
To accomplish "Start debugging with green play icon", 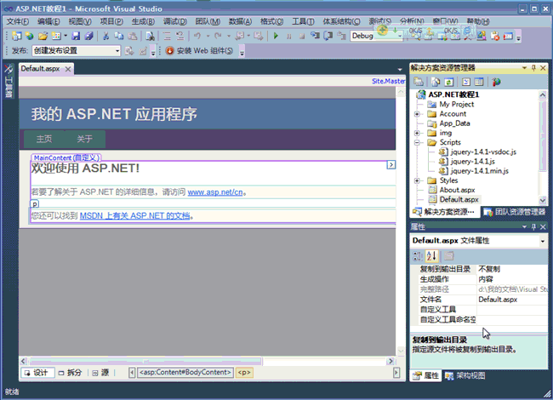I will click(276, 36).
